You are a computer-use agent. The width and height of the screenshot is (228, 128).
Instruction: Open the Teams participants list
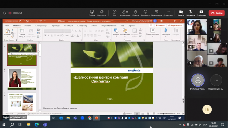(125, 13)
